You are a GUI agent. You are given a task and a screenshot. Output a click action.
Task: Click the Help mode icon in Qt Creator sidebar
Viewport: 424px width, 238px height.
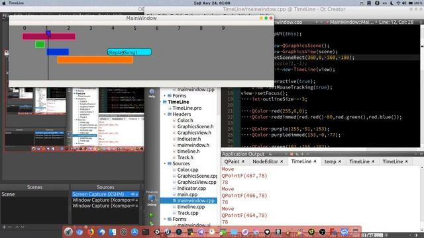152,93
